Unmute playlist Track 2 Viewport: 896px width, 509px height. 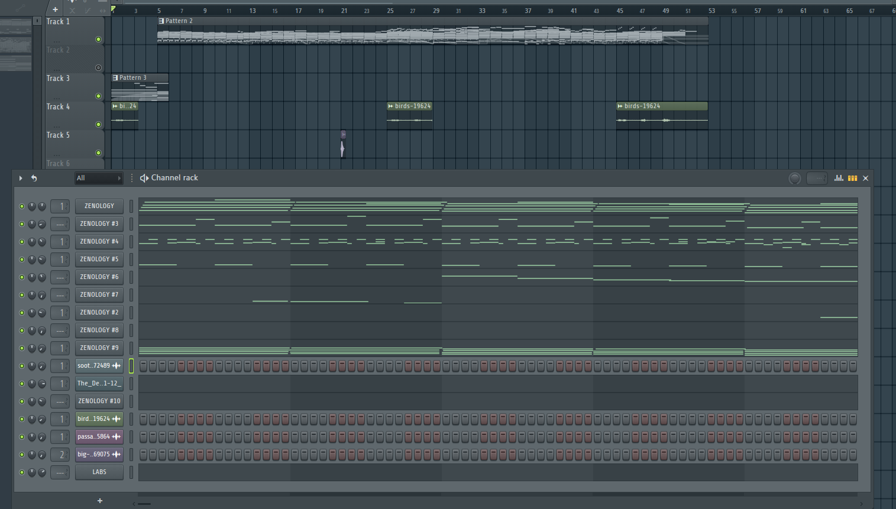[x=99, y=68]
